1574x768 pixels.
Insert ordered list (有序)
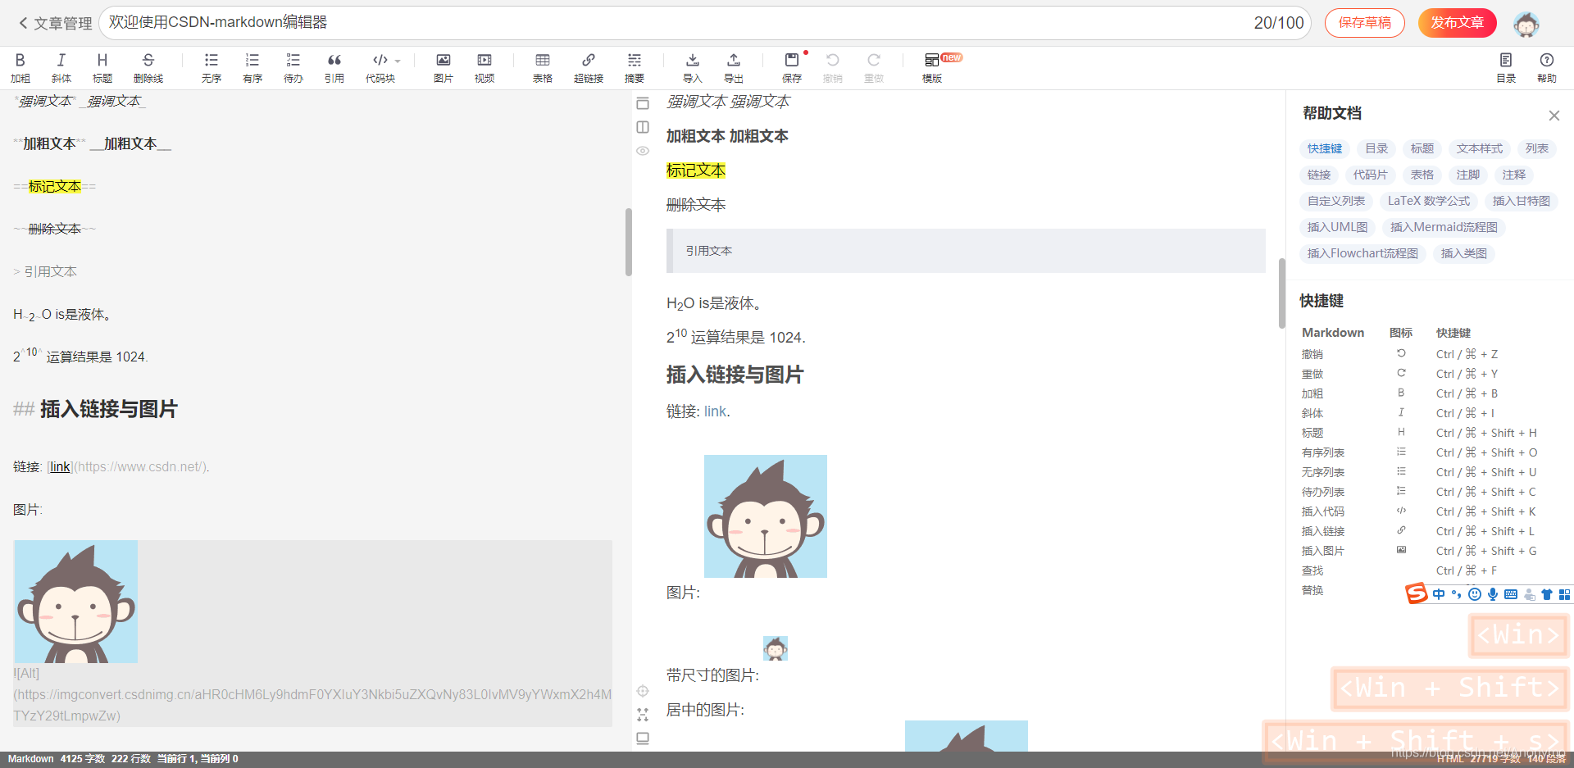pyautogui.click(x=252, y=67)
